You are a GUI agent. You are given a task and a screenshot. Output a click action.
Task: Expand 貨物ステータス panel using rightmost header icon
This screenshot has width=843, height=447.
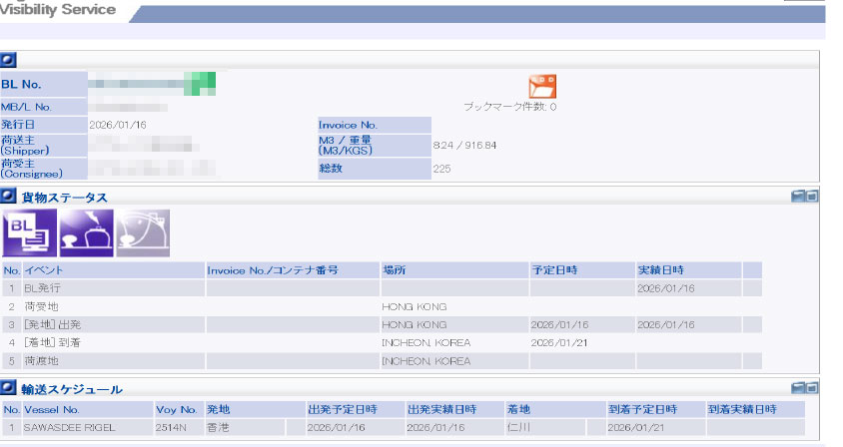pyautogui.click(x=812, y=198)
